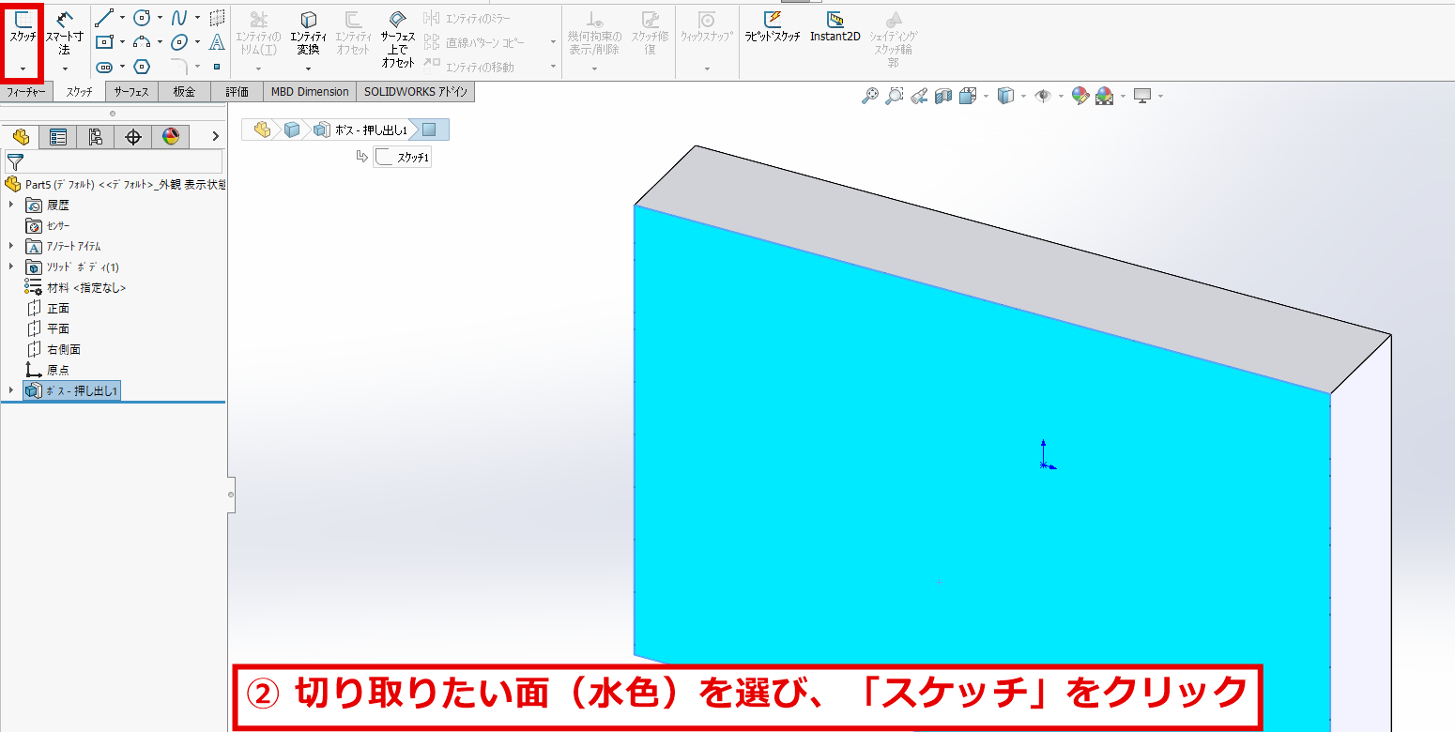Click エンティティ変換 Convert Entities
Image resolution: width=1455 pixels, height=732 pixels.
pyautogui.click(x=308, y=35)
